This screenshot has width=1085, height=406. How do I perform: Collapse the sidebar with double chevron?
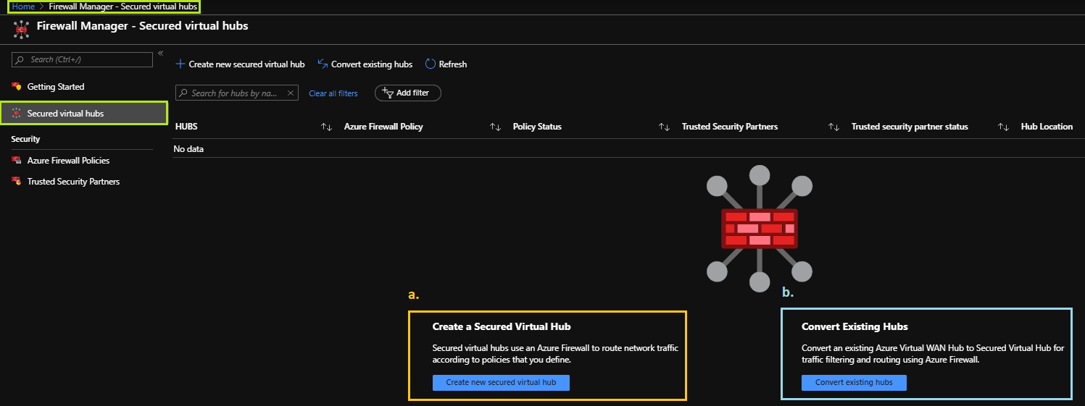(160, 53)
